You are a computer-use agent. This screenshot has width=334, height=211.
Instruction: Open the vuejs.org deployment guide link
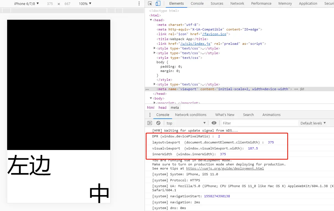tap(225, 168)
